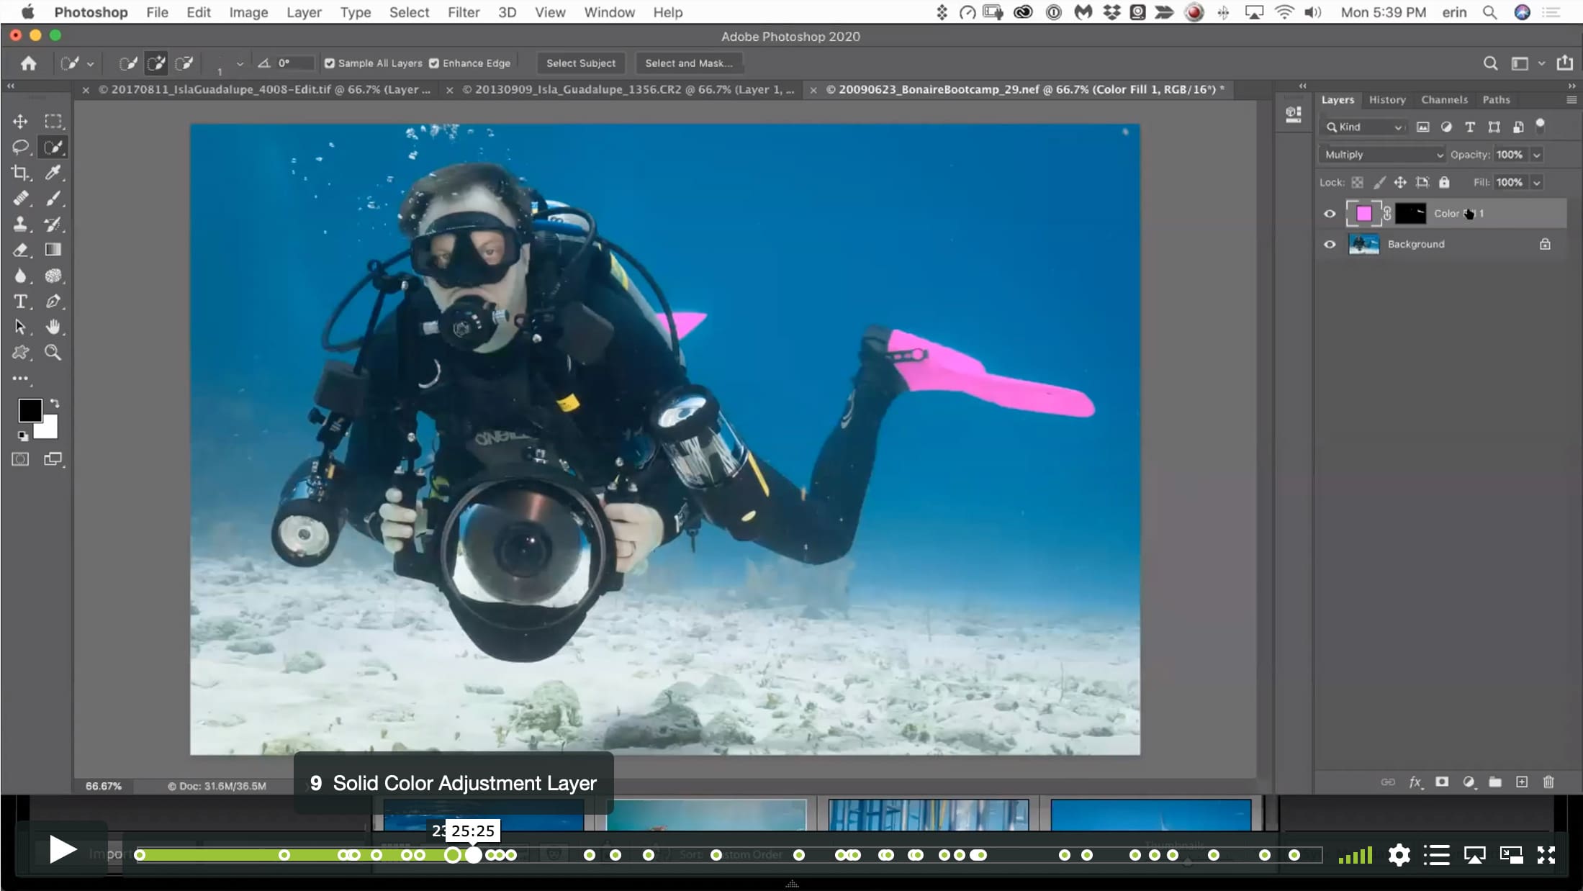The image size is (1583, 891).
Task: Select the Clone Stamp tool
Action: pos(20,224)
